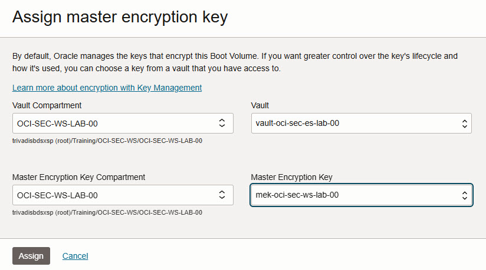486x270 pixels.
Task: Click the Vault Compartment up-down chevron icon
Action: (222, 123)
